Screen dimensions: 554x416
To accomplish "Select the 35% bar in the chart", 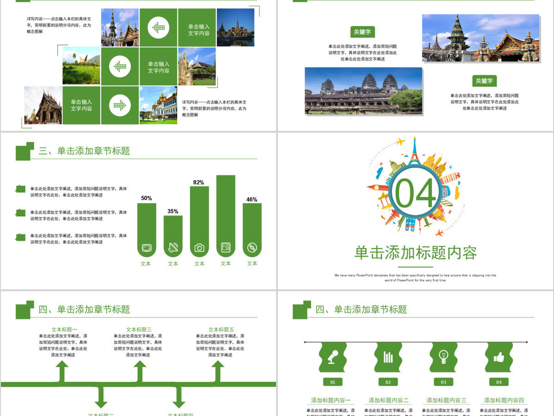I will [173, 236].
